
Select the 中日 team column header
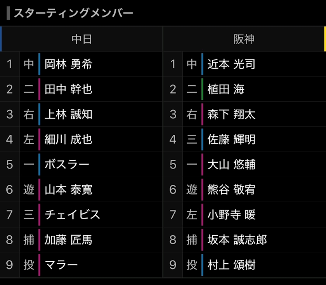click(82, 39)
